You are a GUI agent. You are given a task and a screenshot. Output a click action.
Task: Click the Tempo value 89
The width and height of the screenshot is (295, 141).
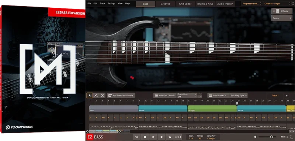click(200, 138)
